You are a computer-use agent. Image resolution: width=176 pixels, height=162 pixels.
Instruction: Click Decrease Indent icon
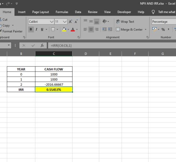(104, 29)
